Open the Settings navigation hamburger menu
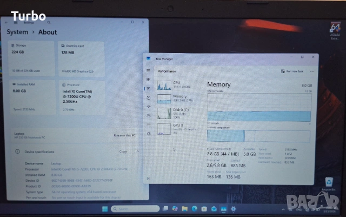346x217 pixels. click(16, 23)
